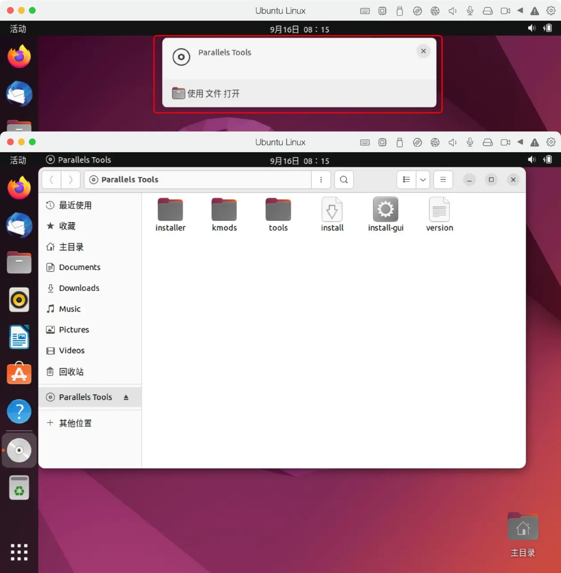The image size is (561, 573).
Task: Open the tools folder in file view
Action: 278,214
